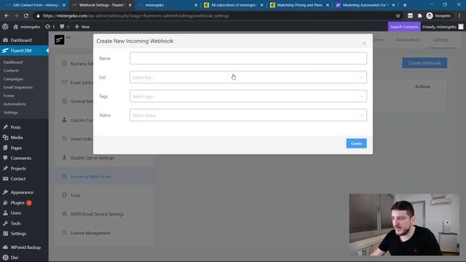Open the WordPress Dashboard menu

[x=21, y=40]
